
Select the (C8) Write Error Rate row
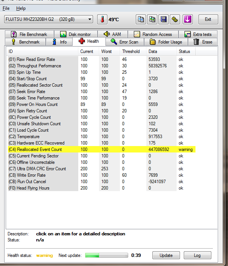102,175
